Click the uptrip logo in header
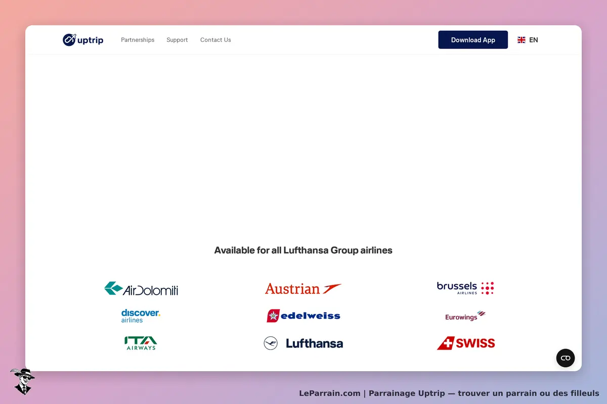The height and width of the screenshot is (404, 607). 83,39
